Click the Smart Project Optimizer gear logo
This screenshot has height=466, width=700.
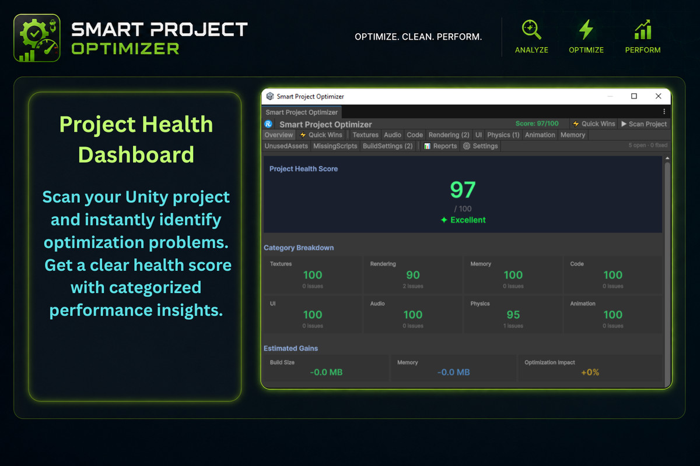[37, 38]
